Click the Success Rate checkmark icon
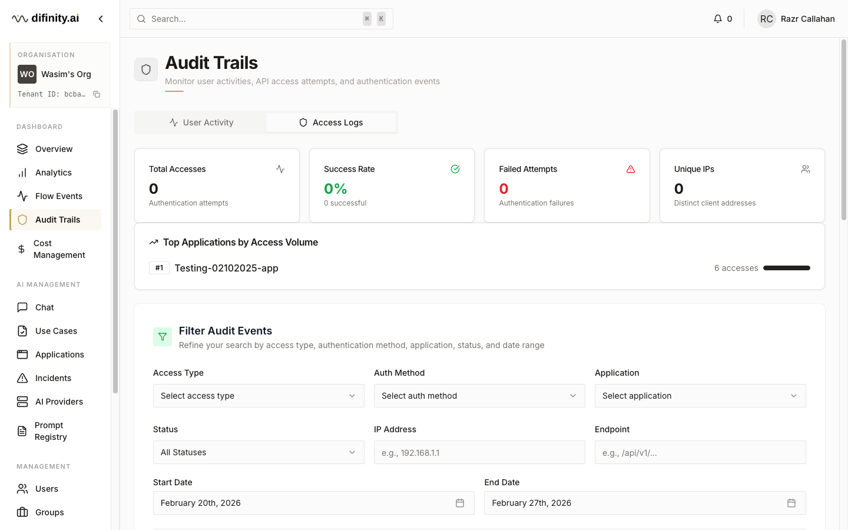 click(455, 169)
